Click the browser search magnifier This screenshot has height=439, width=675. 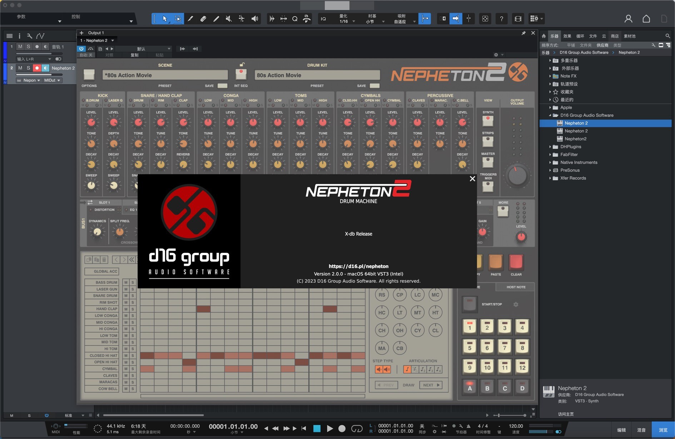(667, 36)
